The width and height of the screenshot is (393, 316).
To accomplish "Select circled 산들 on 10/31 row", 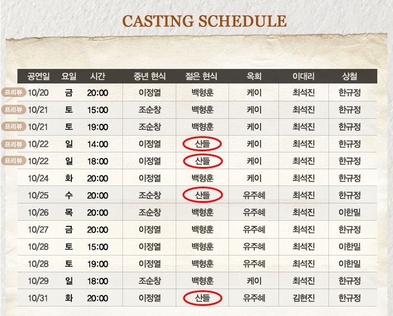I will click(203, 298).
